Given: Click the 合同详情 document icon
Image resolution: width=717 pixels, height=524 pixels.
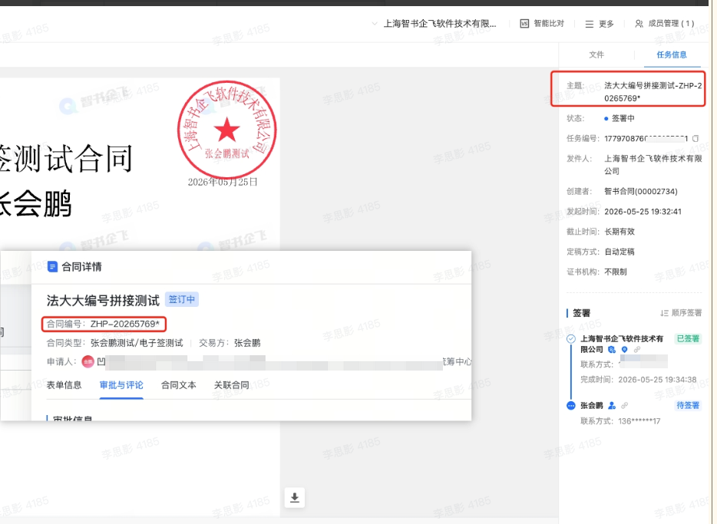Looking at the screenshot, I should click(x=53, y=266).
